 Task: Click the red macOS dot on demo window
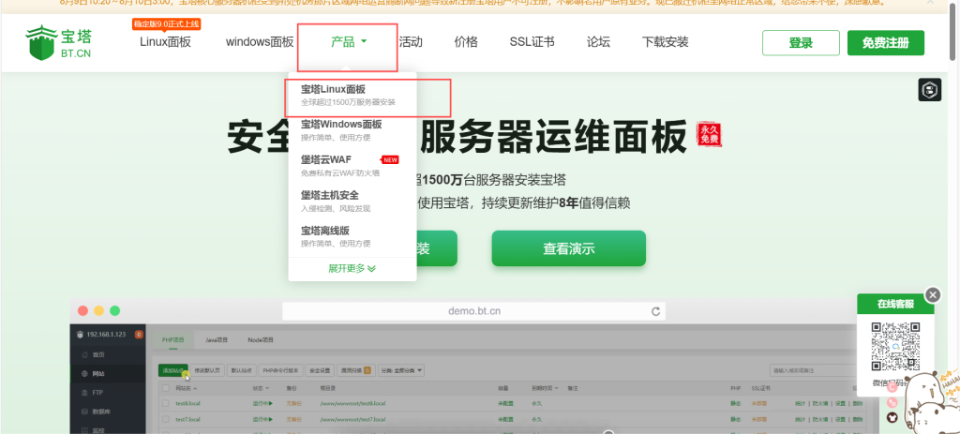(82, 310)
